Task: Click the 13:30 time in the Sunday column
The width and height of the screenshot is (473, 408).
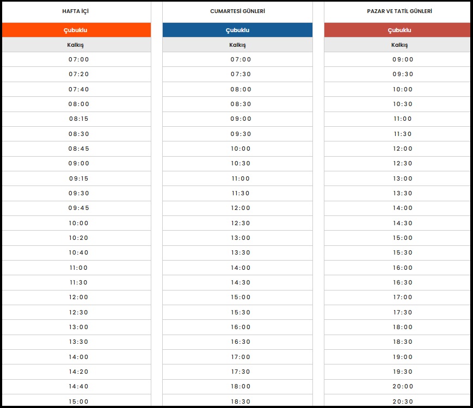Action: click(403, 194)
